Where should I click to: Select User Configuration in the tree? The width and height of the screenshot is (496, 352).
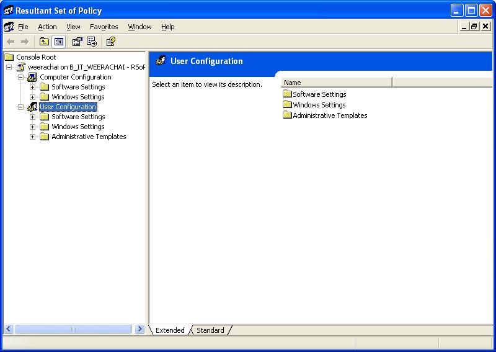coord(68,107)
